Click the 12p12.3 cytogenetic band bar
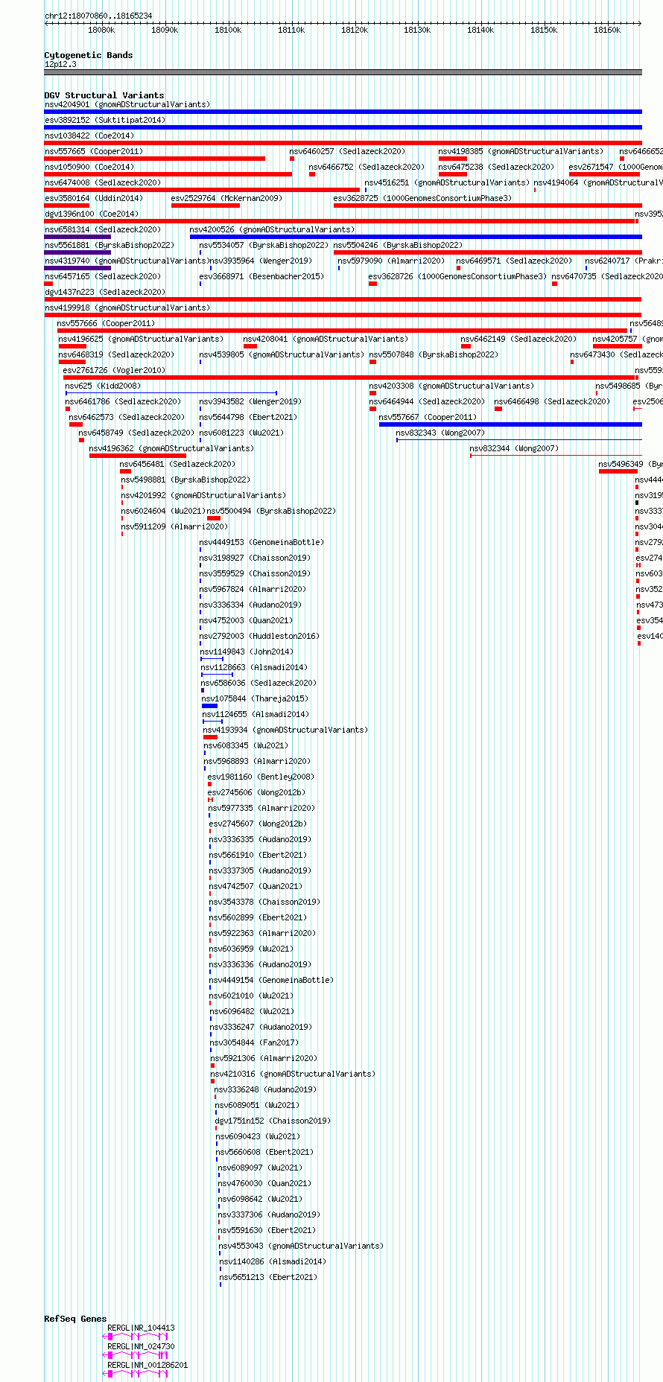The width and height of the screenshot is (663, 1382). [343, 72]
